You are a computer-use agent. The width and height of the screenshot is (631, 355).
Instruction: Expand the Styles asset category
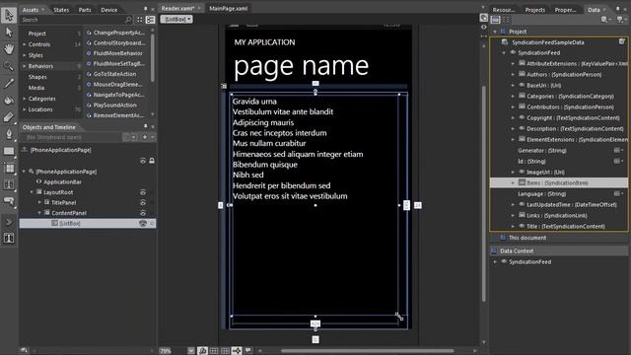tap(25, 55)
